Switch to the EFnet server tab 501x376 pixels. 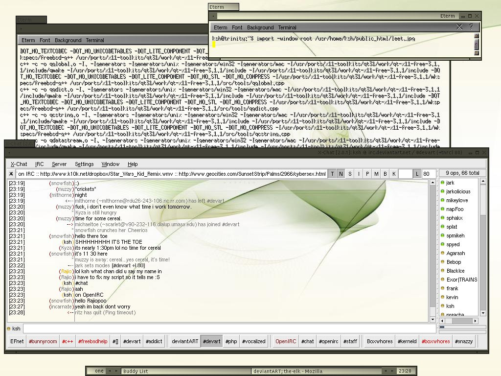pyautogui.click(x=17, y=341)
